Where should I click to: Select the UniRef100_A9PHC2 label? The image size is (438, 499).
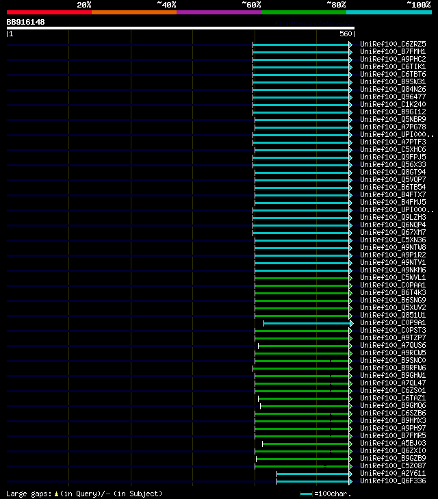pos(393,59)
